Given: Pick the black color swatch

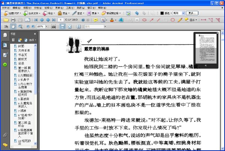Looking at the screenshot, I should click(162, 13).
